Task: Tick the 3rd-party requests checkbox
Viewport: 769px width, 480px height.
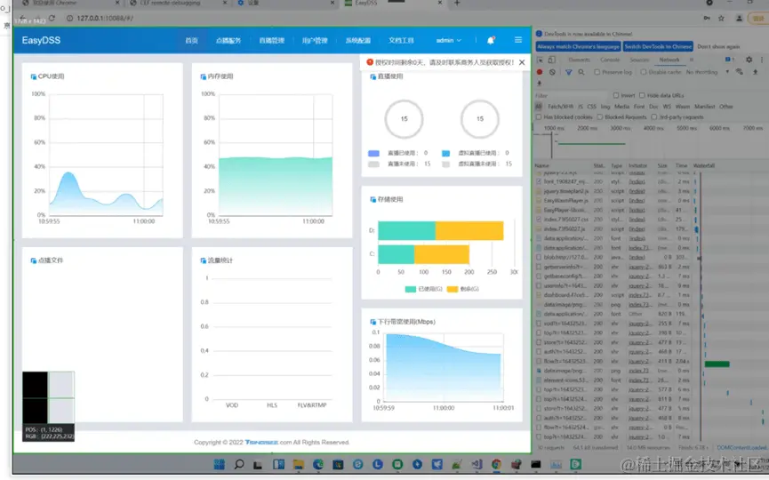Action: [653, 117]
